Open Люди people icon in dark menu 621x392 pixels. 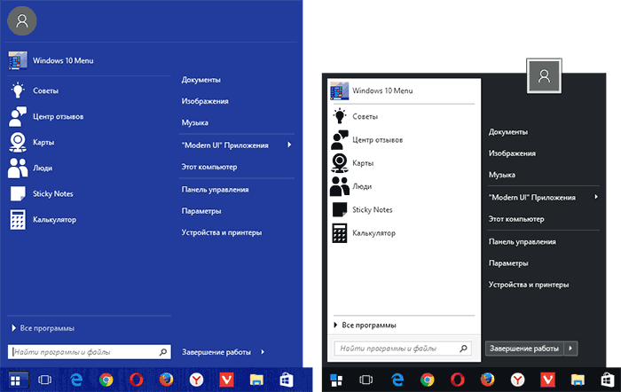click(x=340, y=186)
